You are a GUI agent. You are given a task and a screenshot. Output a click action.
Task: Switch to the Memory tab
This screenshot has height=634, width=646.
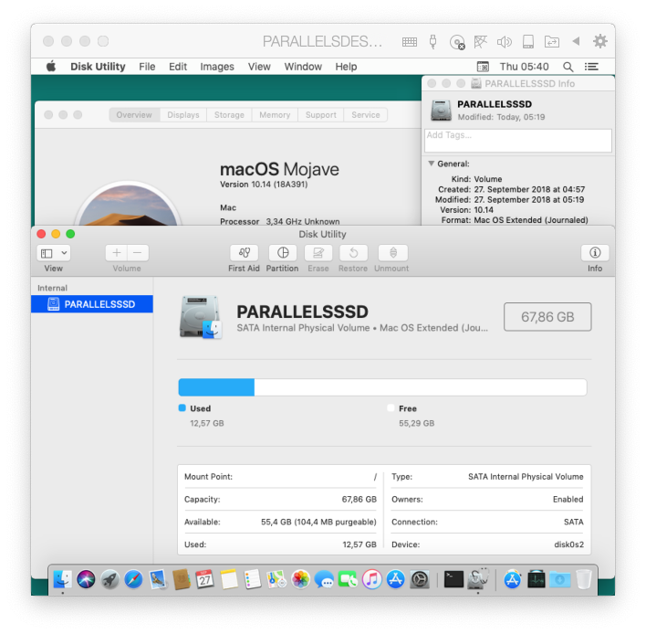275,115
